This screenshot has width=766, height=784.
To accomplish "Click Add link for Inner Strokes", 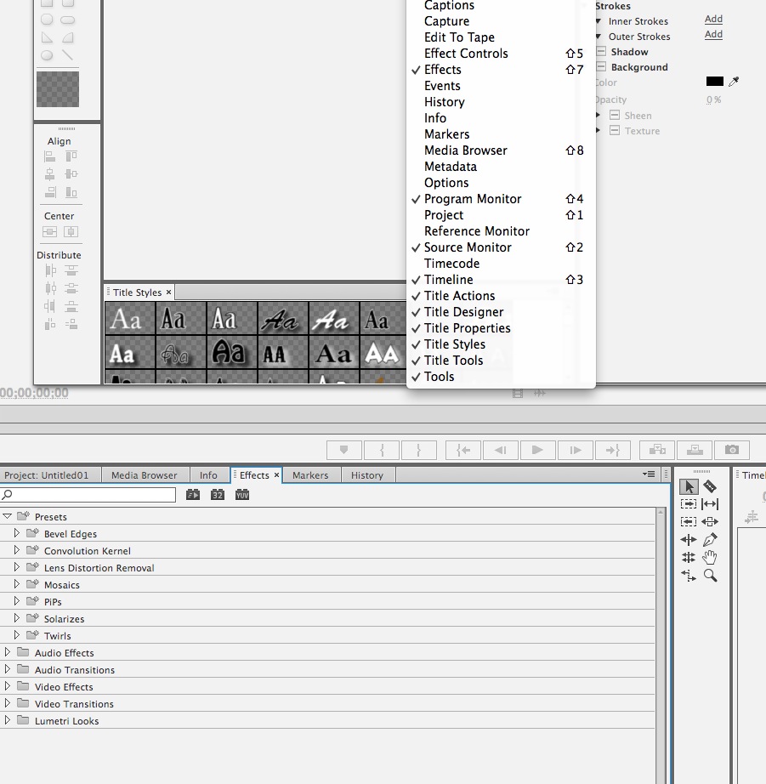I will pos(713,19).
